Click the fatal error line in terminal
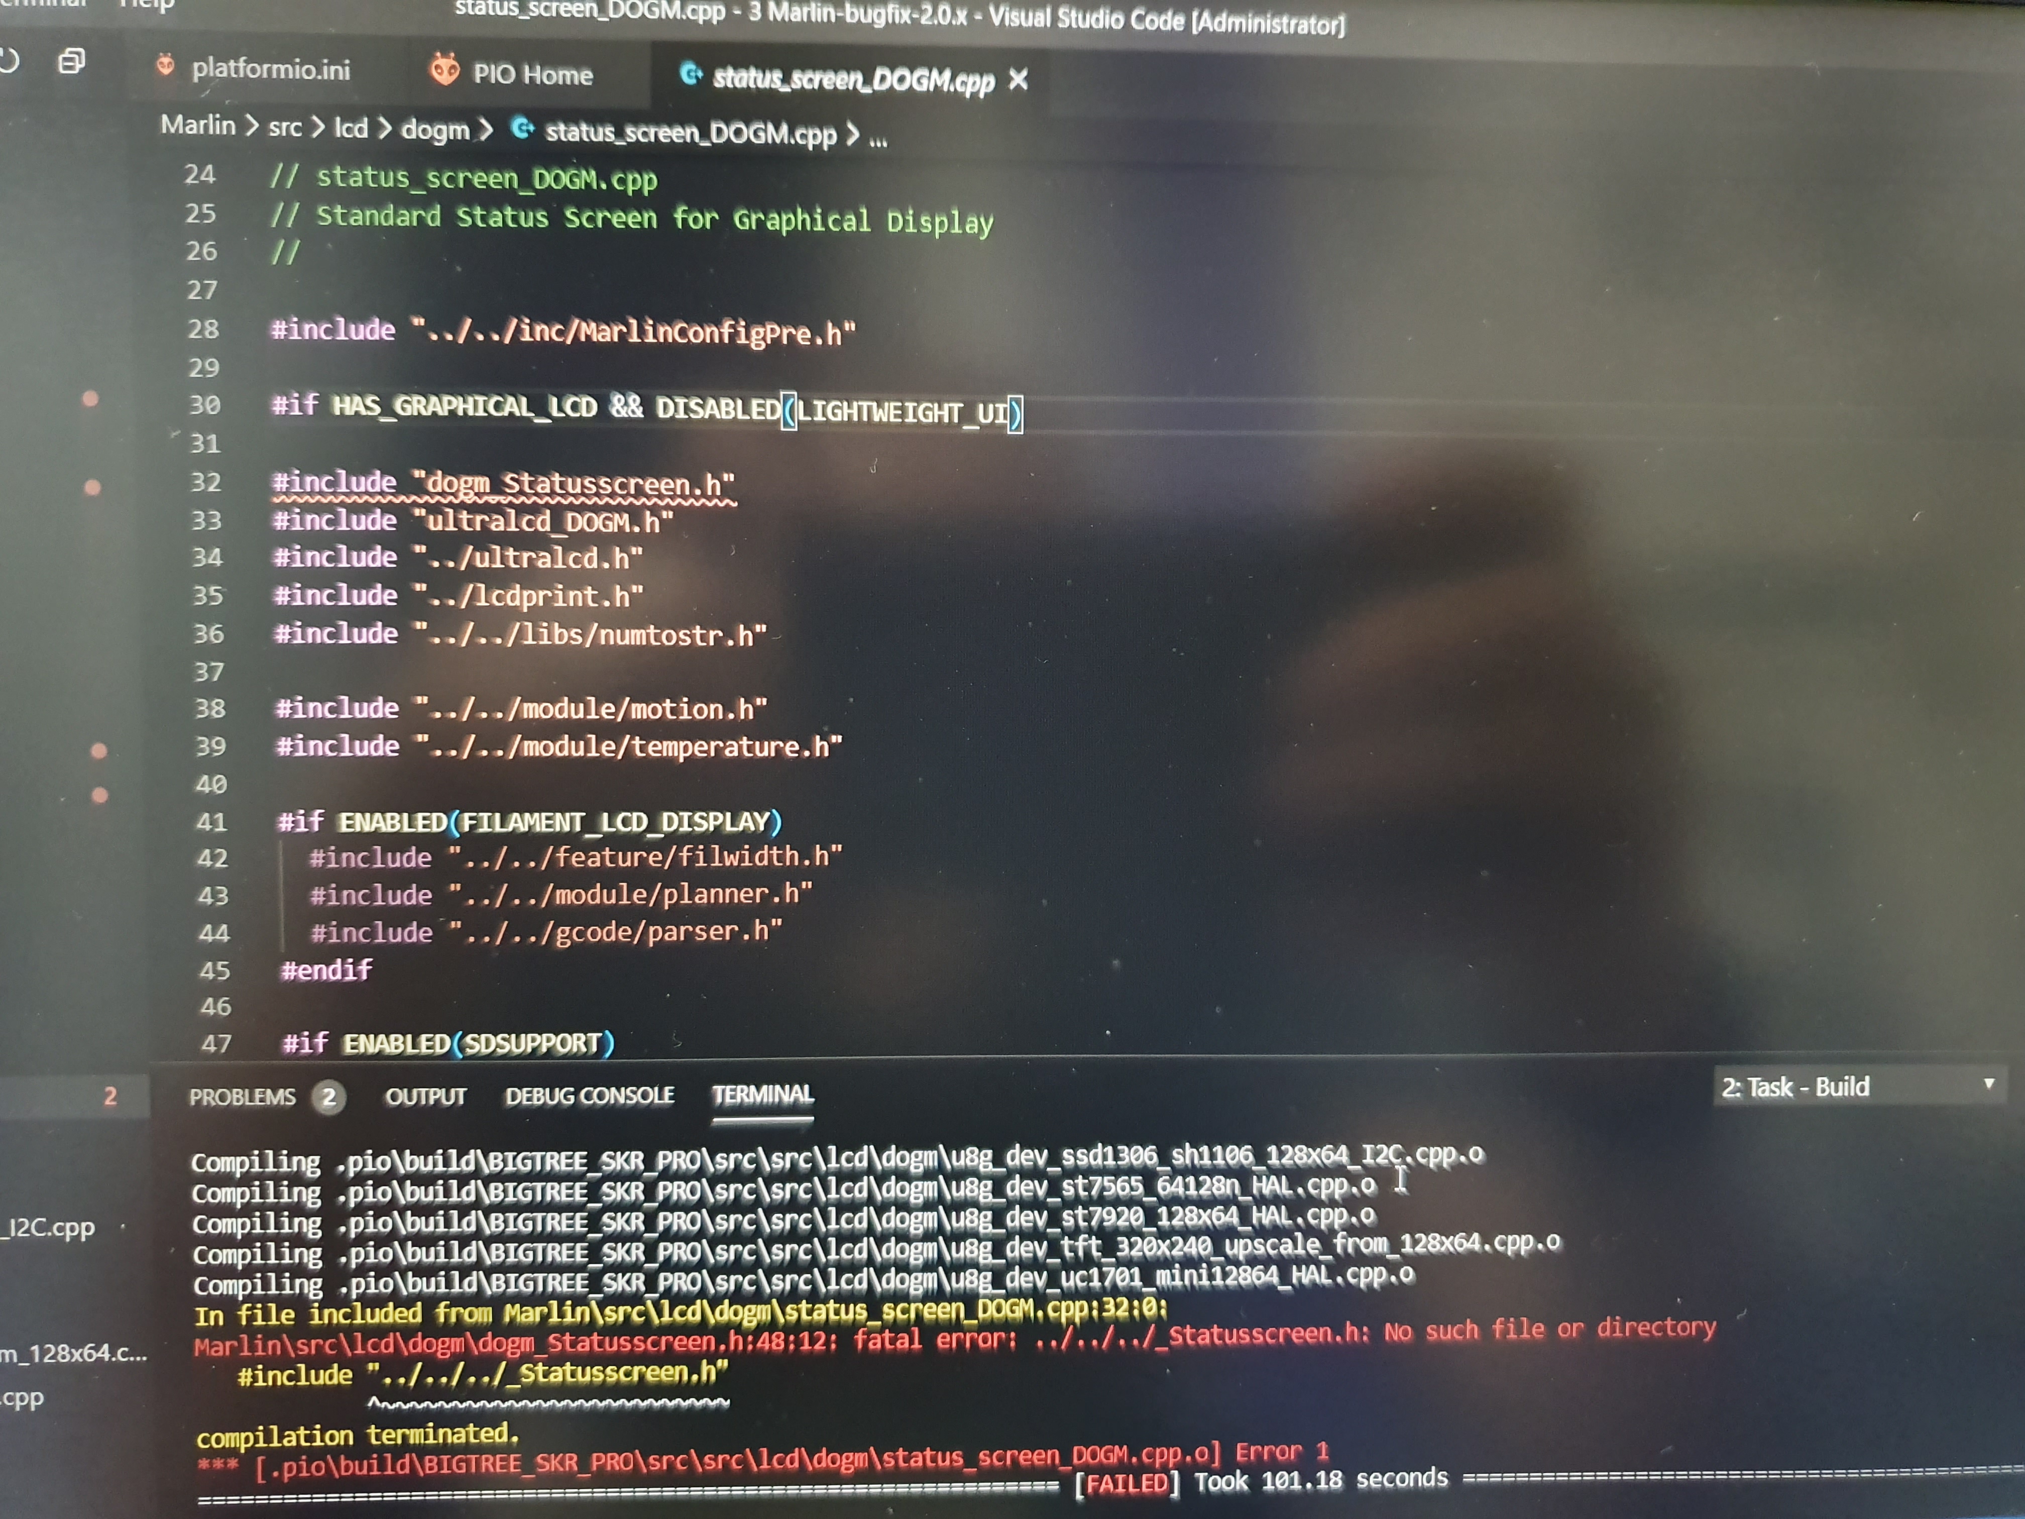The height and width of the screenshot is (1519, 2025). point(955,1339)
